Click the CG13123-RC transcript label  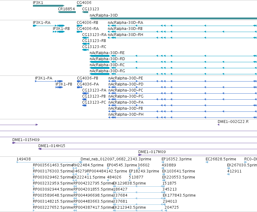click(94, 47)
